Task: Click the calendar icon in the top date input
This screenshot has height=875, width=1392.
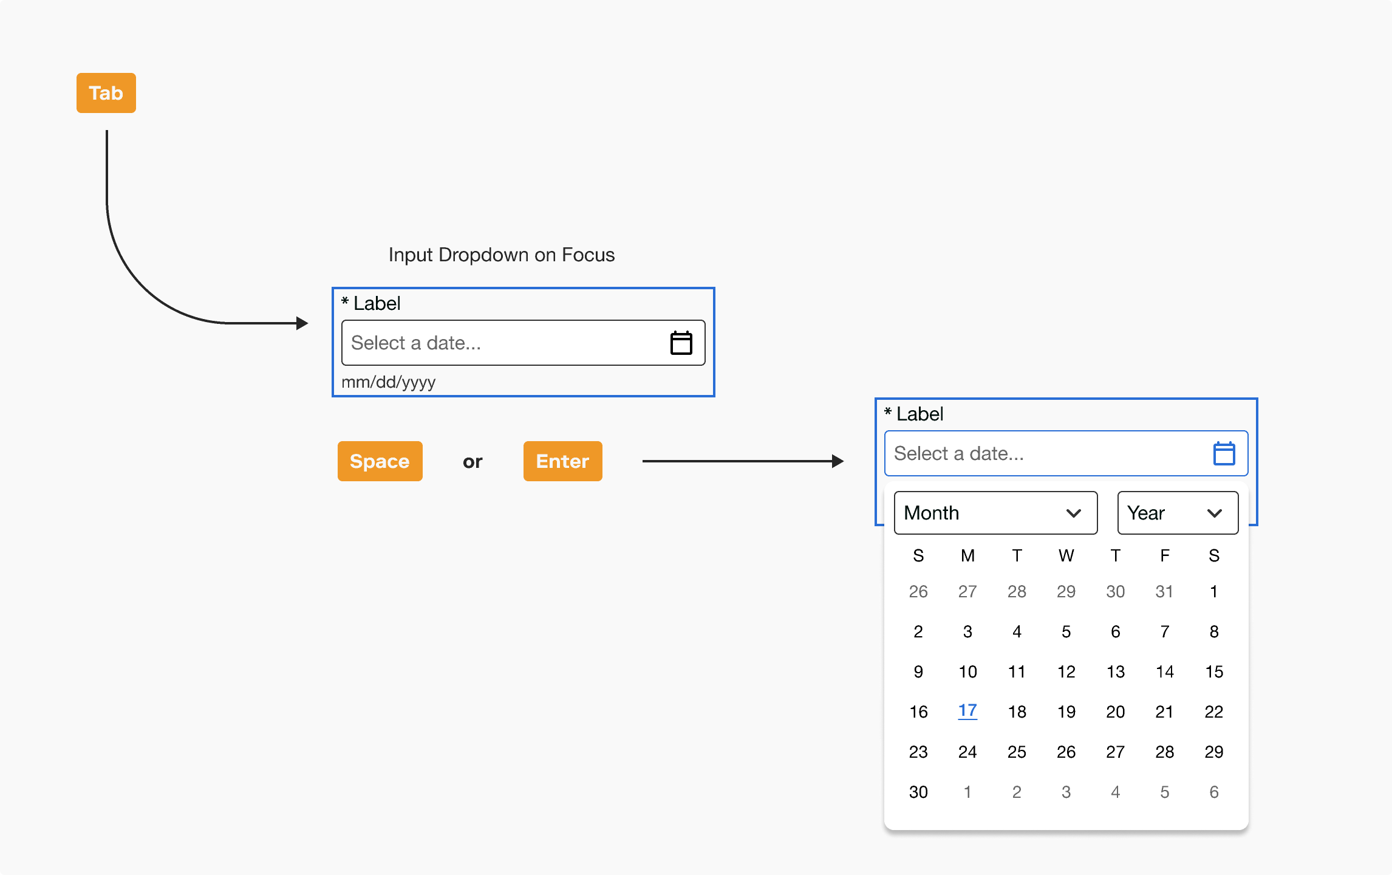Action: pyautogui.click(x=681, y=342)
